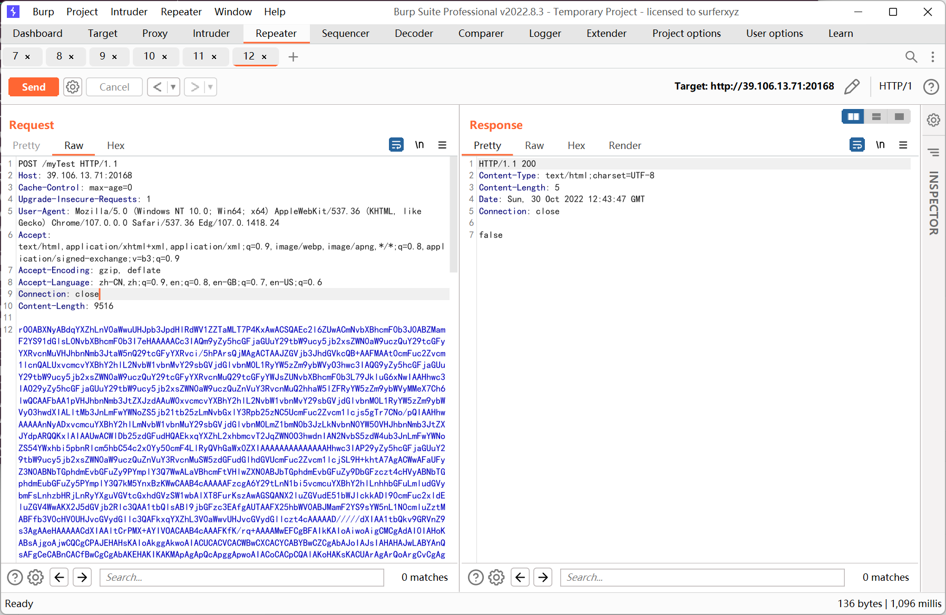This screenshot has height=615, width=946.
Task: Open the Dashboard tab
Action: click(37, 33)
